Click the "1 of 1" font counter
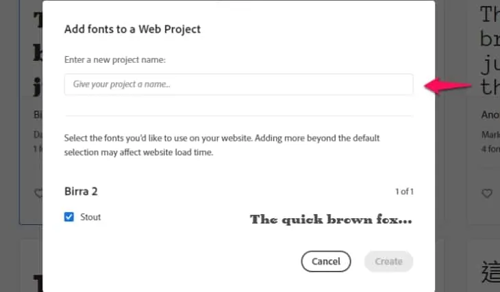Image resolution: width=500 pixels, height=292 pixels. click(403, 191)
